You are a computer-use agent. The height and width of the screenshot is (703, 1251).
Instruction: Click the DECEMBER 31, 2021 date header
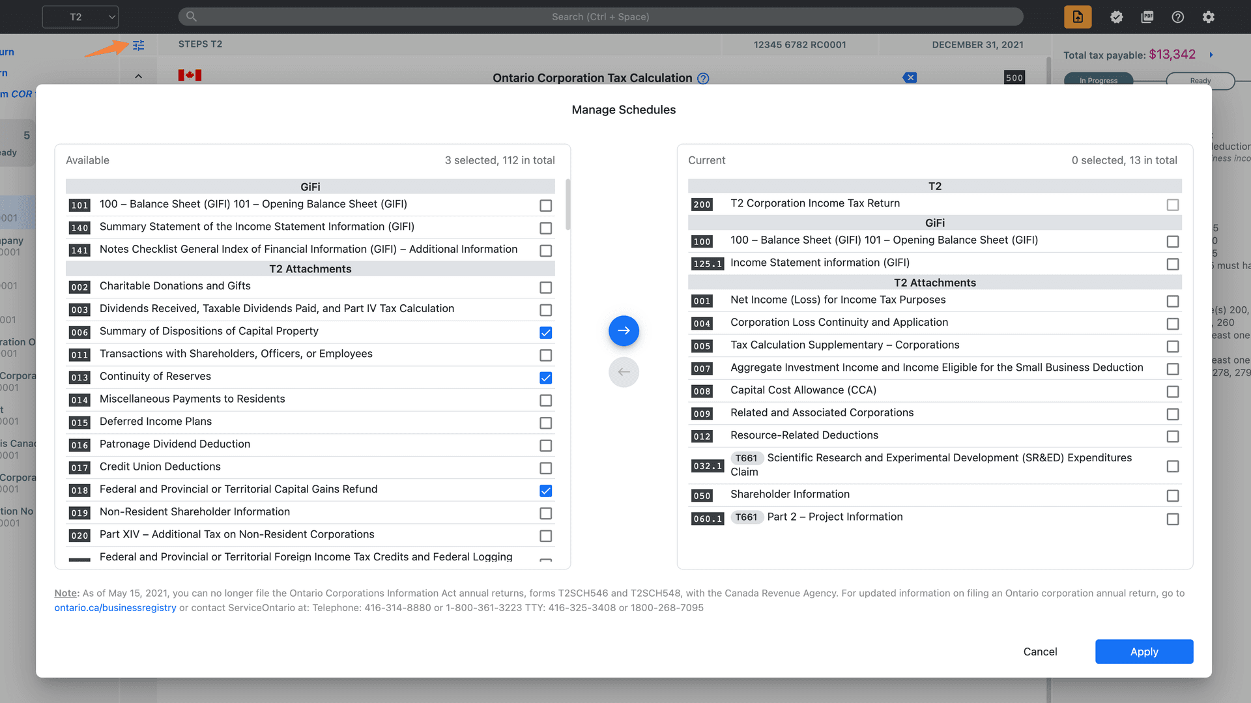[977, 44]
